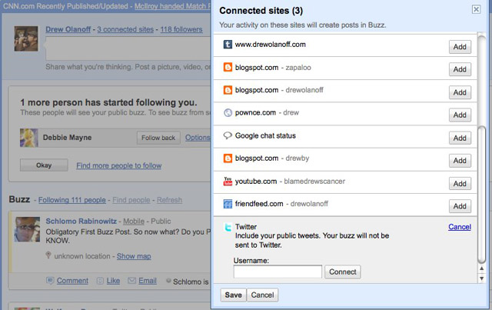Click the Pownce icon next to pownce.com

click(x=228, y=113)
